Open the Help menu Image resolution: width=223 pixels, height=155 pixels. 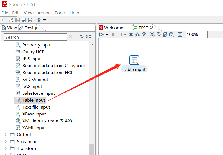click(74, 13)
